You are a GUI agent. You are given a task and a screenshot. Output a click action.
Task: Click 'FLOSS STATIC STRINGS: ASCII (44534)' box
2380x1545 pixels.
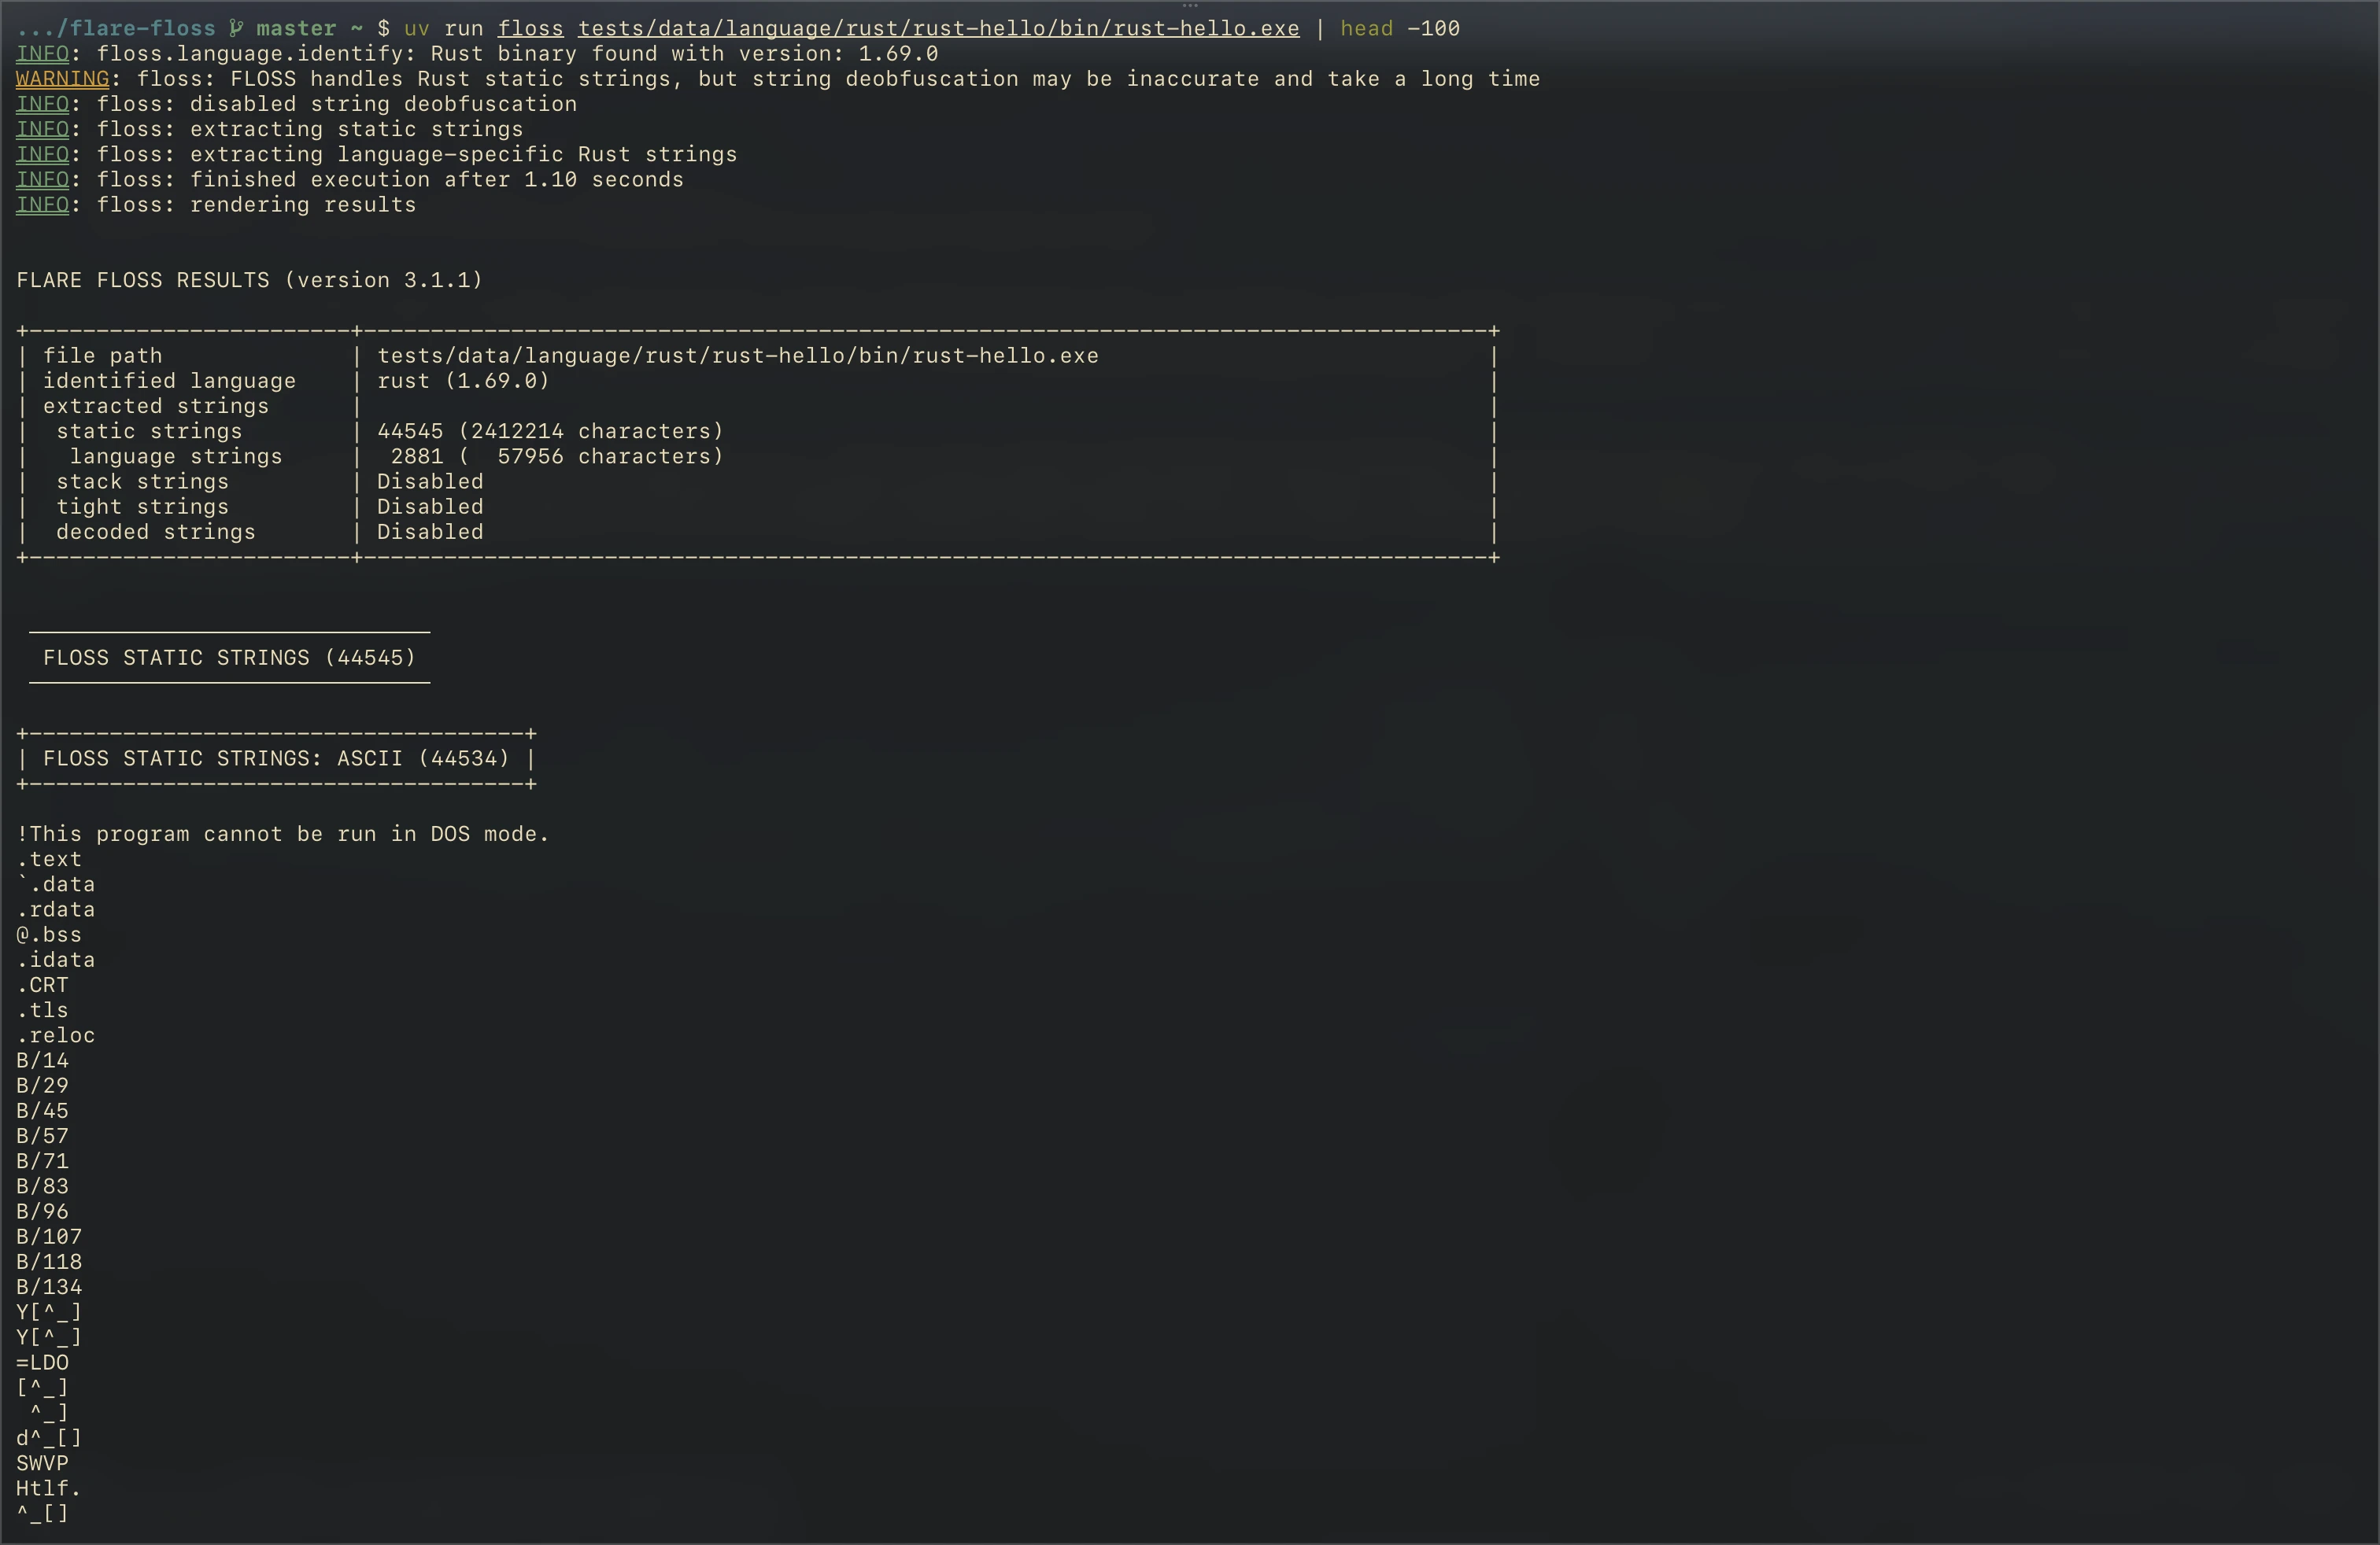click(276, 758)
